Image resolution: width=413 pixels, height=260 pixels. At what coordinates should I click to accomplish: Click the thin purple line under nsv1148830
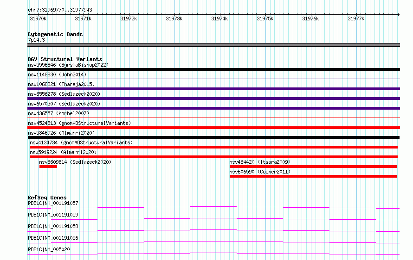click(x=213, y=79)
